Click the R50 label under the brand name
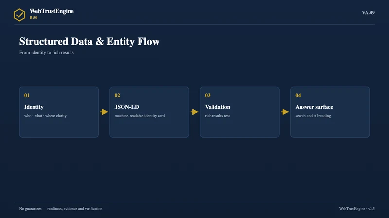Screen dimensions: 389x218 [x=34, y=18]
